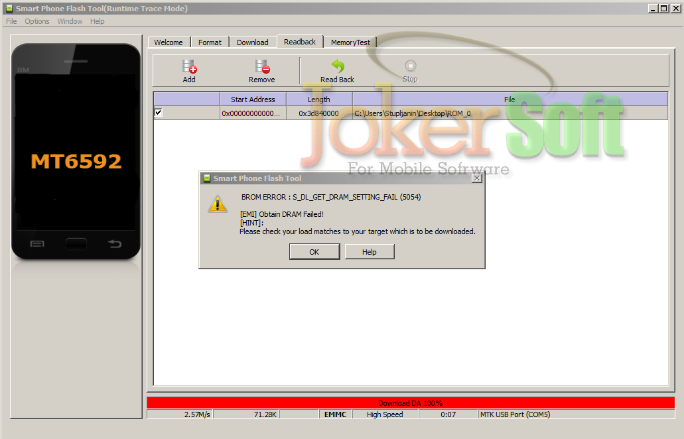Click the C:\Users\Stupljanin\Desktop\ROM_0 file cell
Screen dimensions: 684x439
(510, 113)
